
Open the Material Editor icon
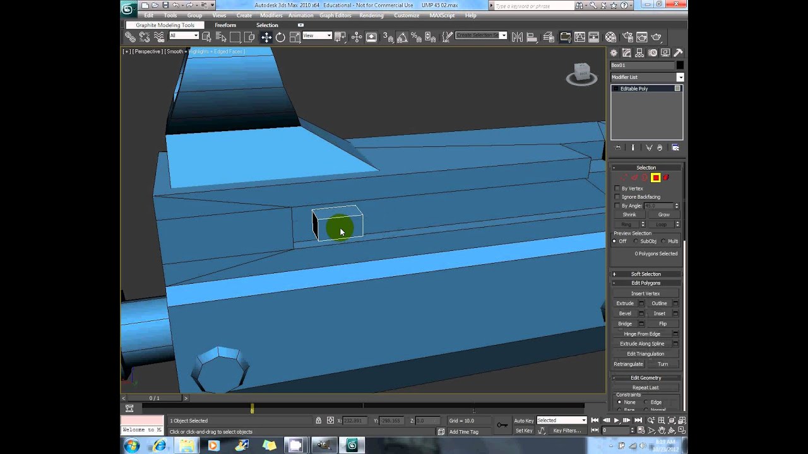610,37
